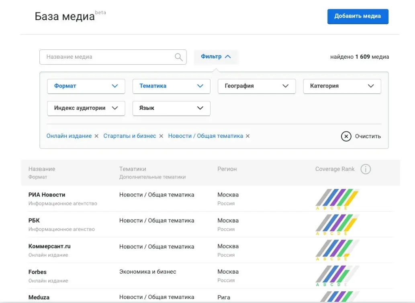This screenshot has height=303, width=415.
Task: Click the Название column header
Action: tap(42, 169)
